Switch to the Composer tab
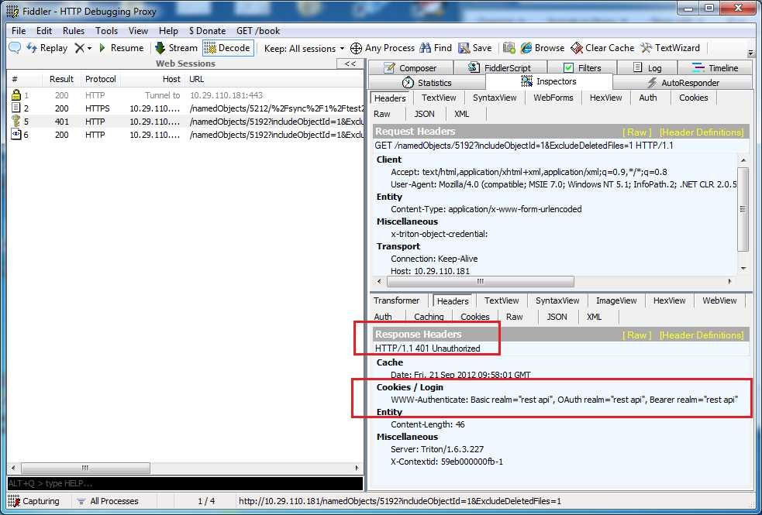762x515 pixels. coord(410,68)
